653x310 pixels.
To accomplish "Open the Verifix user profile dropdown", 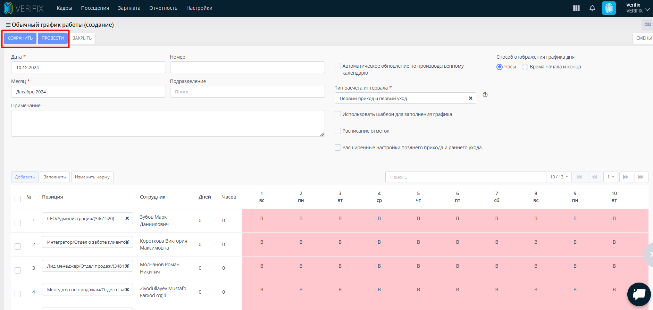I will (638, 8).
